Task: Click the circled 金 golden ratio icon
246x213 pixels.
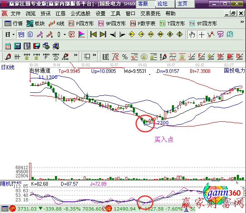Action: pyautogui.click(x=144, y=57)
